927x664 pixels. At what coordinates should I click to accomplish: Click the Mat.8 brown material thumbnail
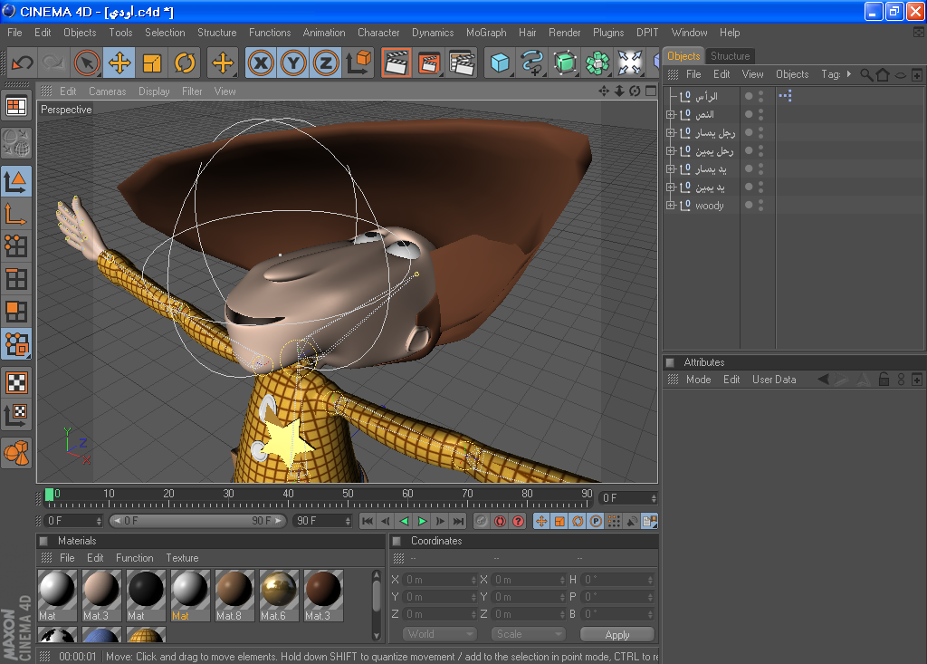tap(234, 595)
